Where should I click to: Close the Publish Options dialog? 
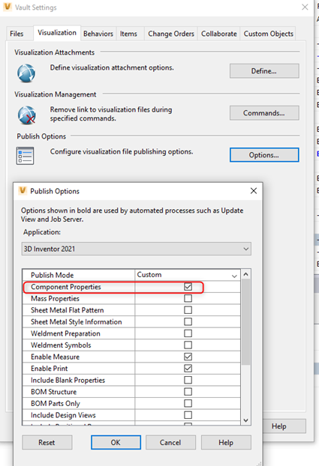click(x=254, y=191)
